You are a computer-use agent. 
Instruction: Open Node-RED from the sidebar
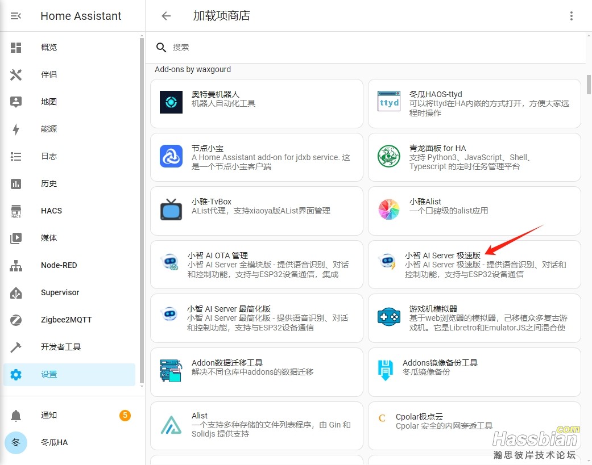pyautogui.click(x=69, y=265)
